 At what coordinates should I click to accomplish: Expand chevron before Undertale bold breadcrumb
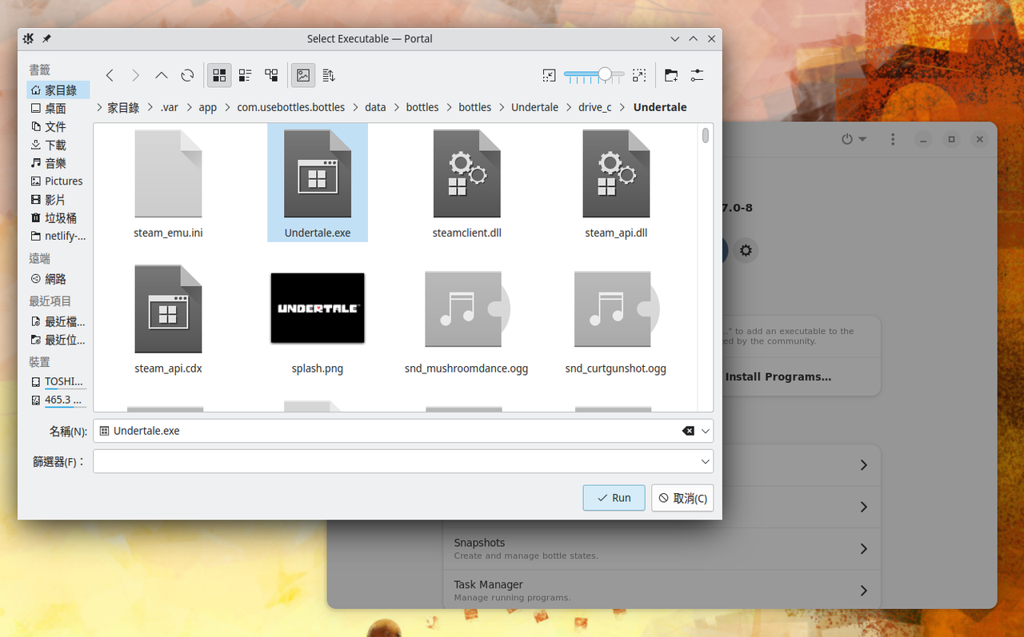623,107
